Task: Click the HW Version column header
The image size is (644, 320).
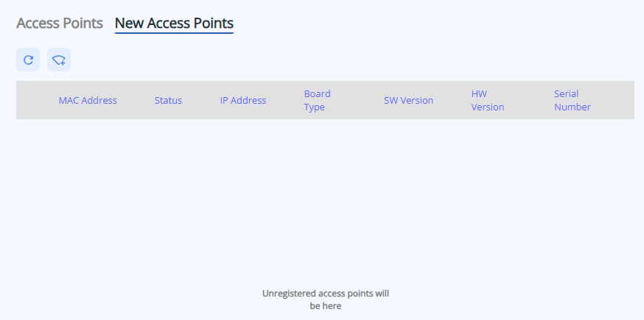Action: 488,100
